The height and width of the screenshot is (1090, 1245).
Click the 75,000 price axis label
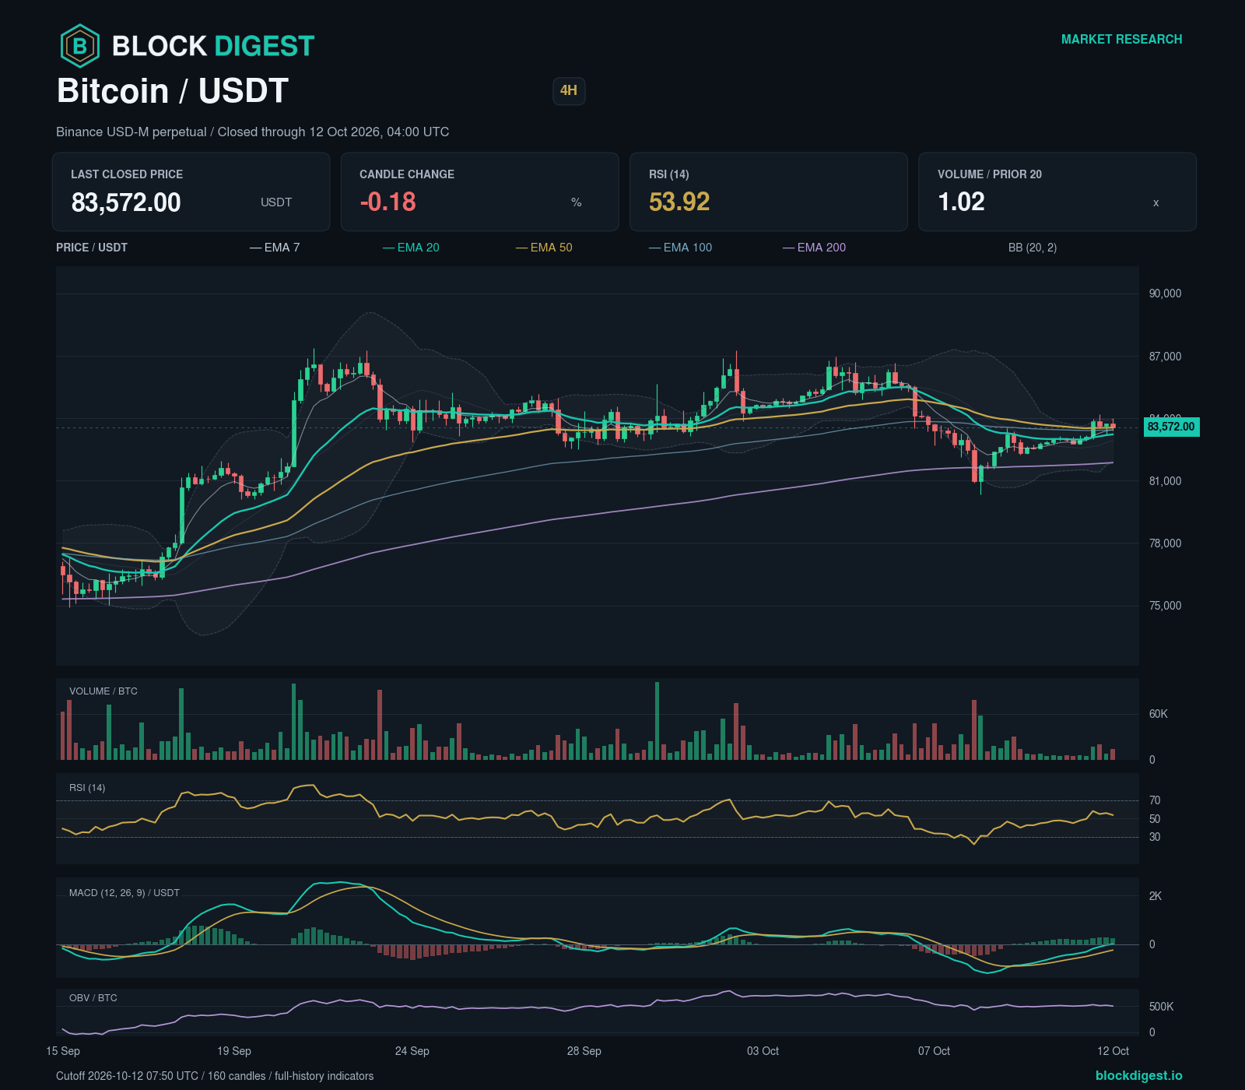(1165, 606)
